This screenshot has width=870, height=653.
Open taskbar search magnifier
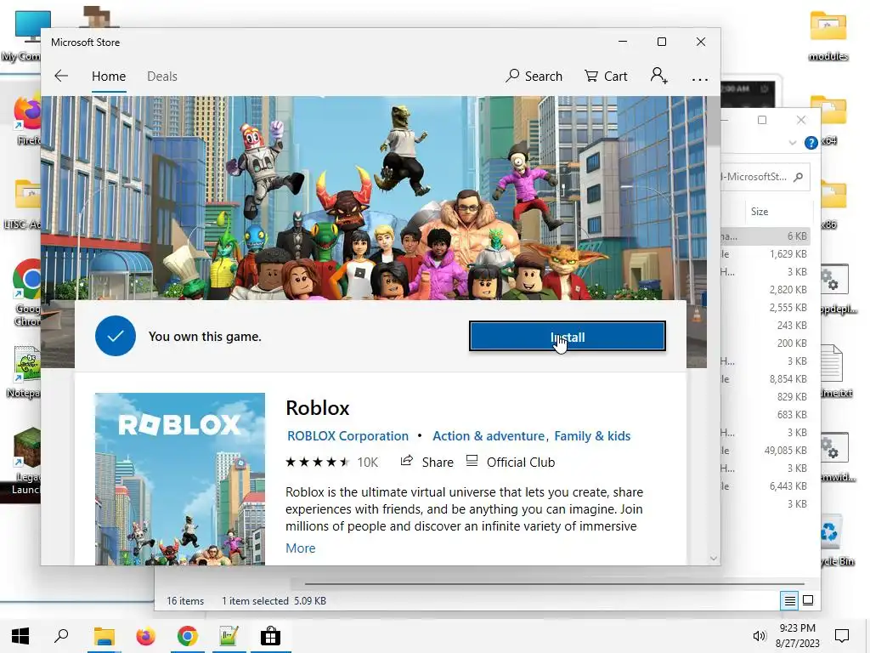[61, 636]
